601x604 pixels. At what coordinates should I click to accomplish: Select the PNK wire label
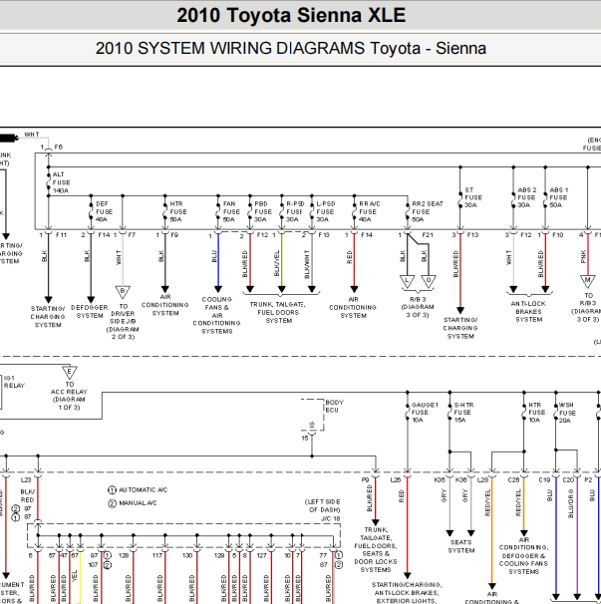(x=583, y=256)
